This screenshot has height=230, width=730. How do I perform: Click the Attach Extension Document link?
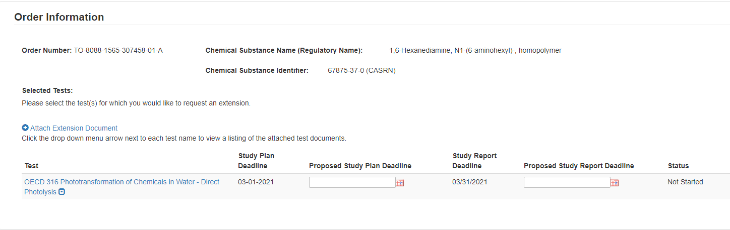click(x=74, y=128)
